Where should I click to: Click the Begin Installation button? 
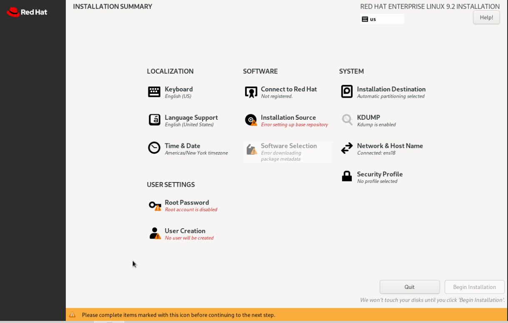tap(475, 287)
